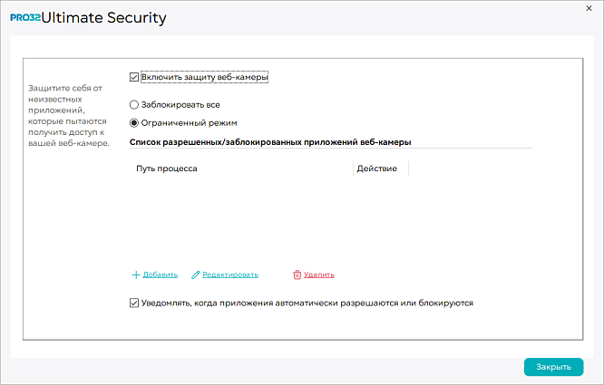The image size is (604, 385).
Task: Click the Ultimate Security title text
Action: pos(104,18)
